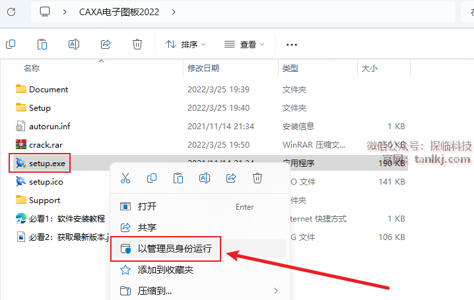Click the toolbar Share icon
The image size is (474, 300).
[x=106, y=44]
